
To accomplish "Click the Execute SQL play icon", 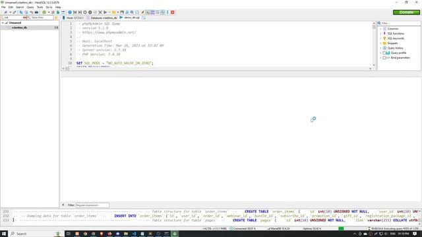I will pyautogui.click(x=105, y=13).
